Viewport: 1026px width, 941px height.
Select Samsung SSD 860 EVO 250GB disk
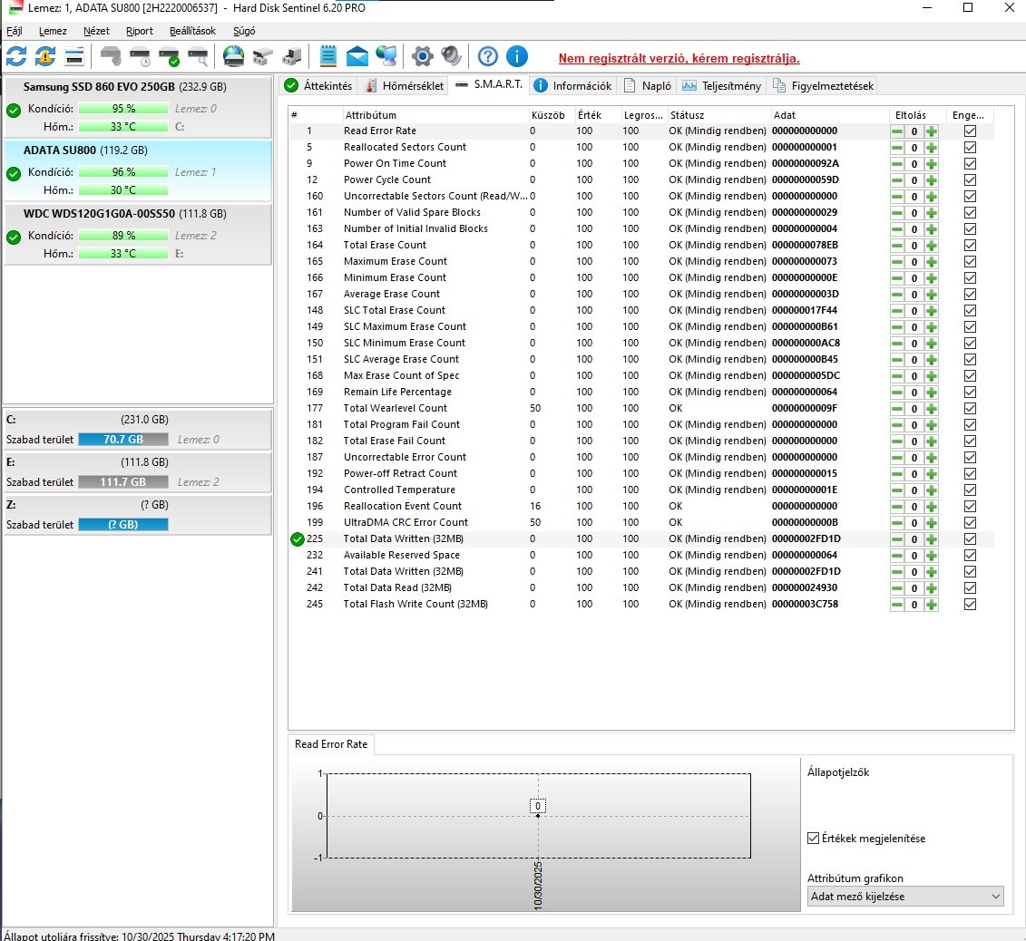click(137, 107)
